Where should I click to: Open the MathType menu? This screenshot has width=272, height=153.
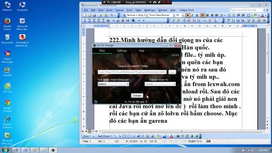150,10
